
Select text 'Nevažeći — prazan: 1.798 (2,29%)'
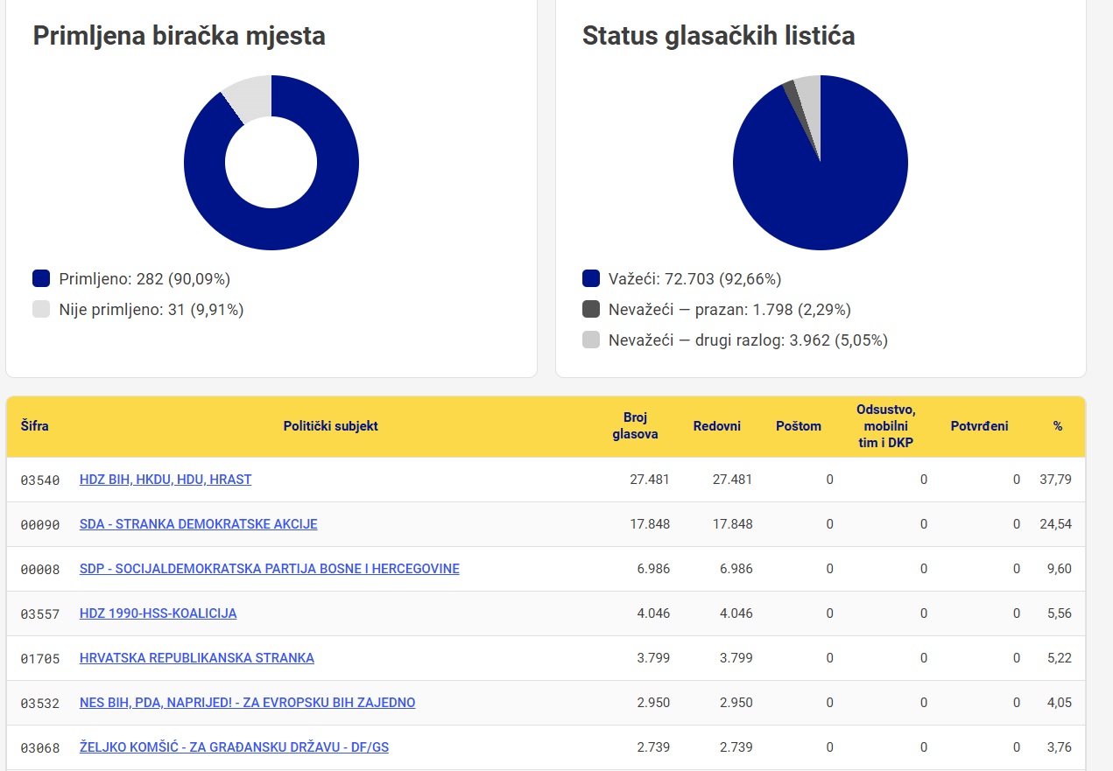[729, 310]
